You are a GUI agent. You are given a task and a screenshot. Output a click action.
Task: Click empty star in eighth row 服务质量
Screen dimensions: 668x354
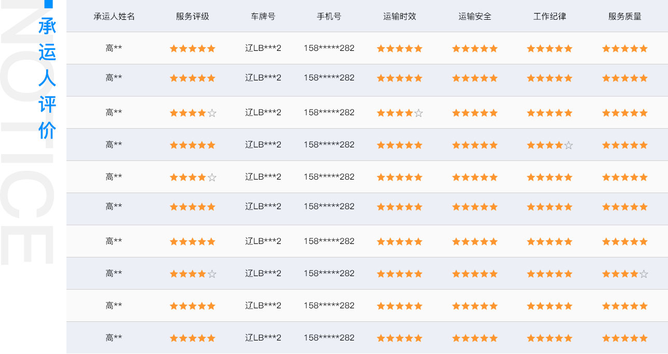[x=644, y=274]
